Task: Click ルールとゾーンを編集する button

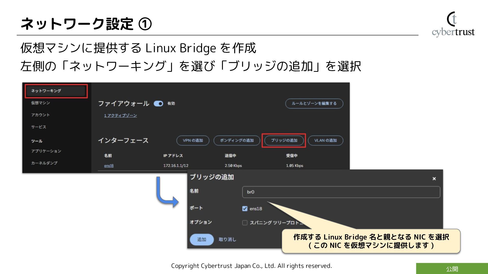Action: [x=314, y=104]
